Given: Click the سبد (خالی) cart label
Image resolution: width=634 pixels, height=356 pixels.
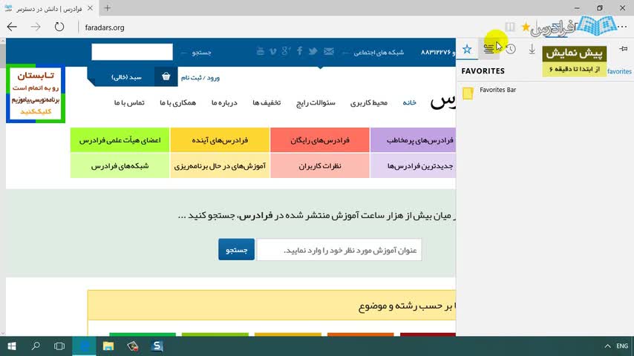Looking at the screenshot, I should [x=126, y=77].
